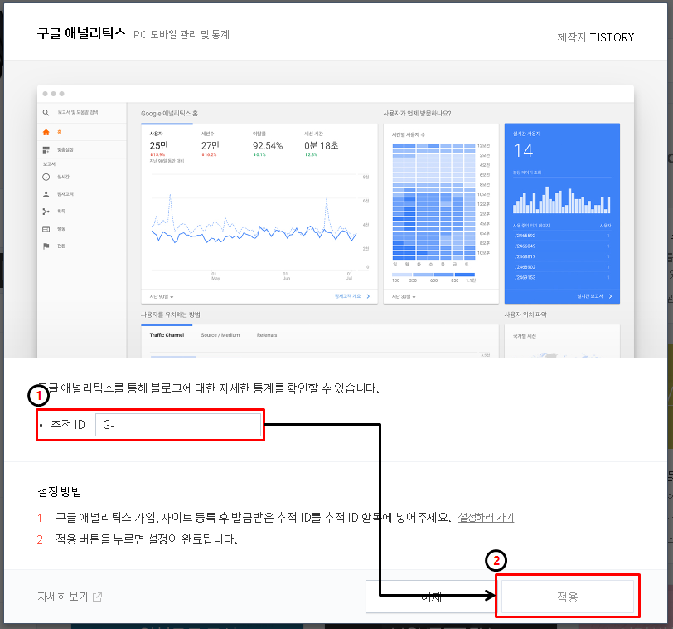Image resolution: width=673 pixels, height=629 pixels.
Task: Click the 추적 ID input field
Action: coord(177,425)
